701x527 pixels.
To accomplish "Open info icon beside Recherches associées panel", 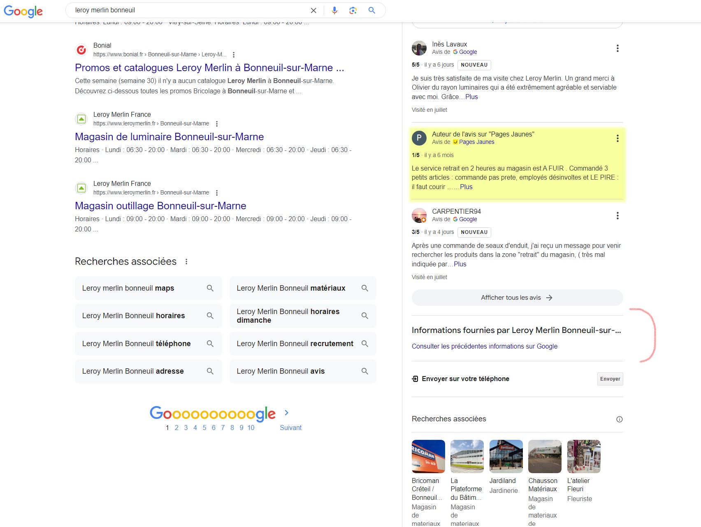I will 620,419.
